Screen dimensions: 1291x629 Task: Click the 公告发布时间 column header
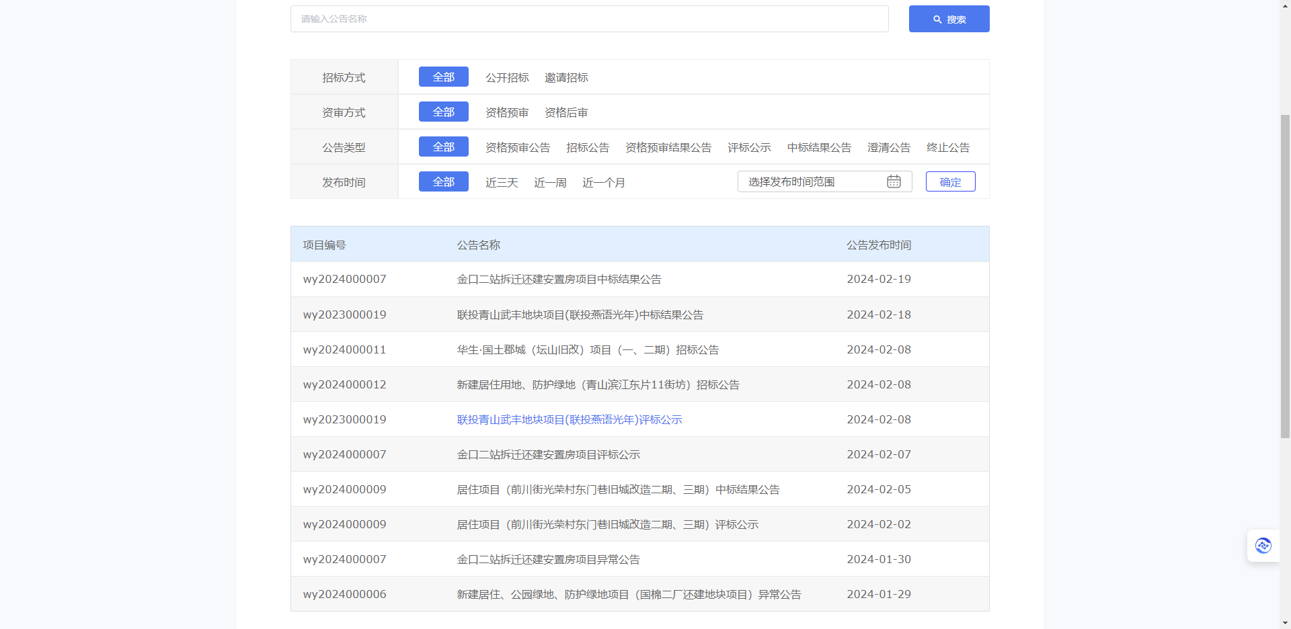tap(879, 245)
